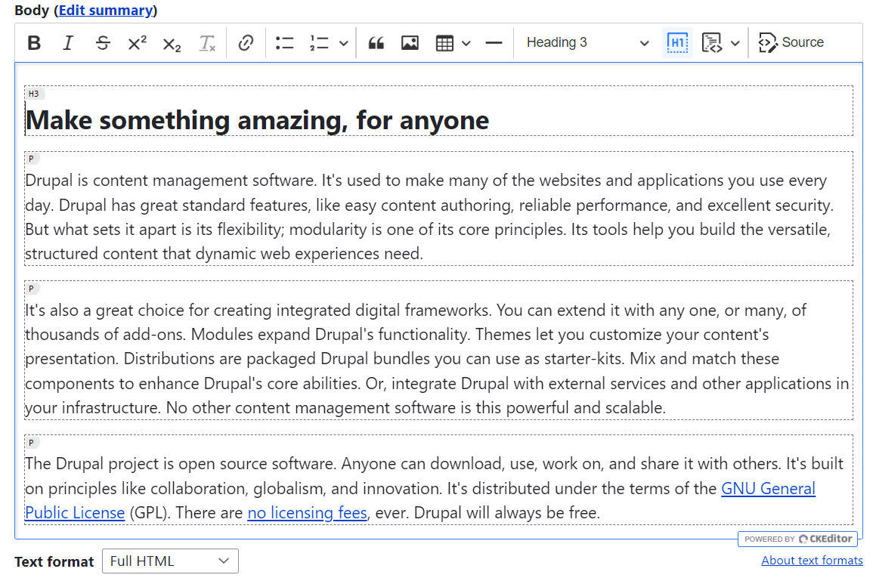Toggle the bulleted list
This screenshot has width=876, height=578.
[x=284, y=42]
